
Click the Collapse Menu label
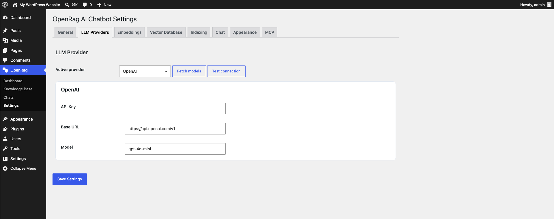click(23, 169)
